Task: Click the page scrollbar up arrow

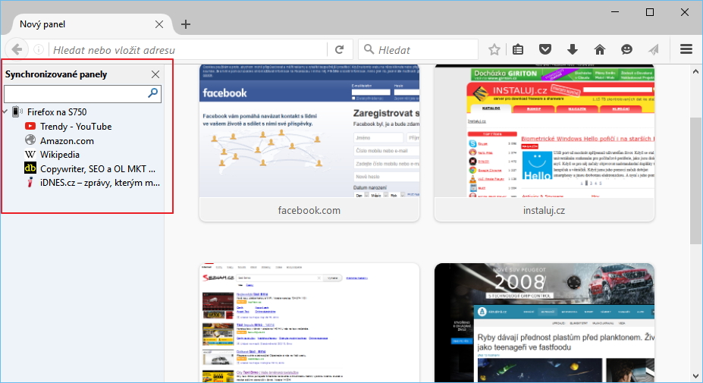Action: pos(695,72)
